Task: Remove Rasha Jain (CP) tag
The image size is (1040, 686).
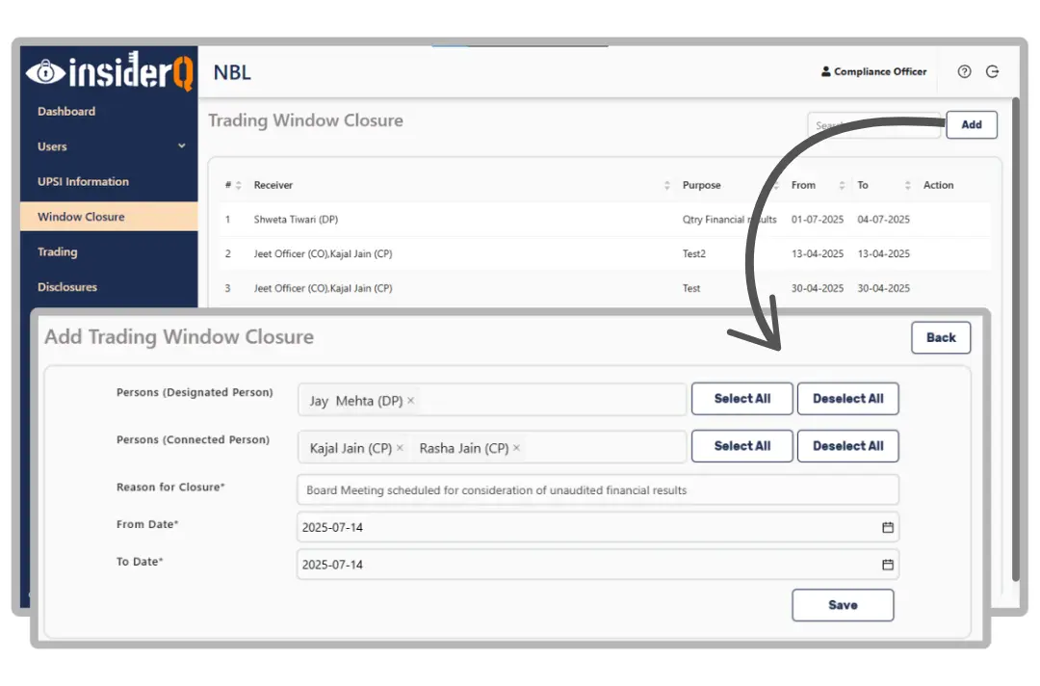Action: point(517,448)
